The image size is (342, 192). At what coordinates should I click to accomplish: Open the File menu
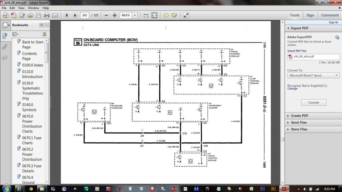pos(4,8)
